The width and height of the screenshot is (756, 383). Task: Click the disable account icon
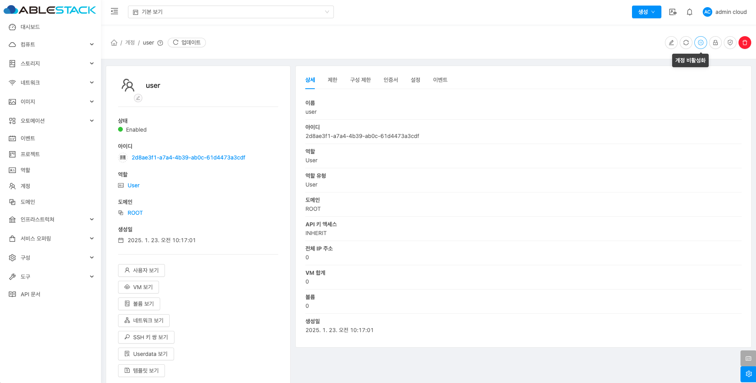tap(700, 43)
